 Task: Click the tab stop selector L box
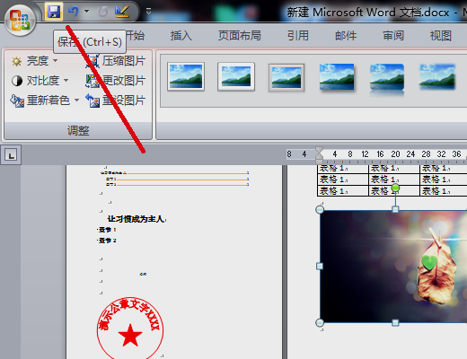[x=11, y=155]
